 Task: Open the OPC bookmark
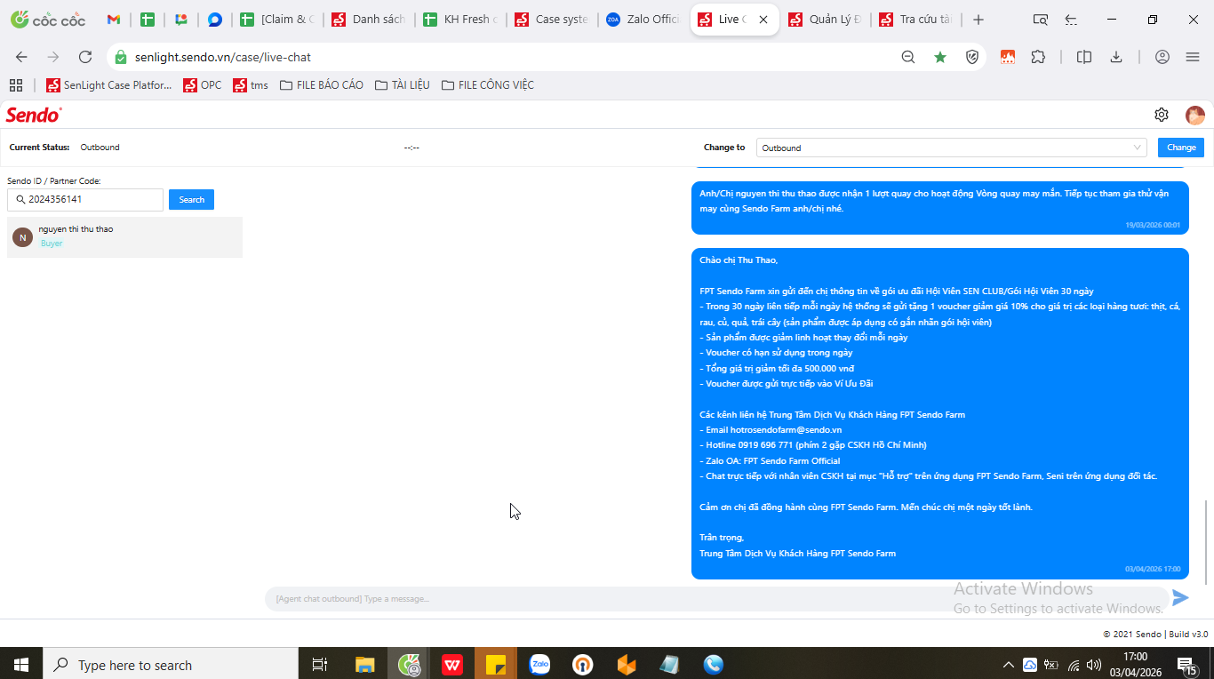pos(203,85)
